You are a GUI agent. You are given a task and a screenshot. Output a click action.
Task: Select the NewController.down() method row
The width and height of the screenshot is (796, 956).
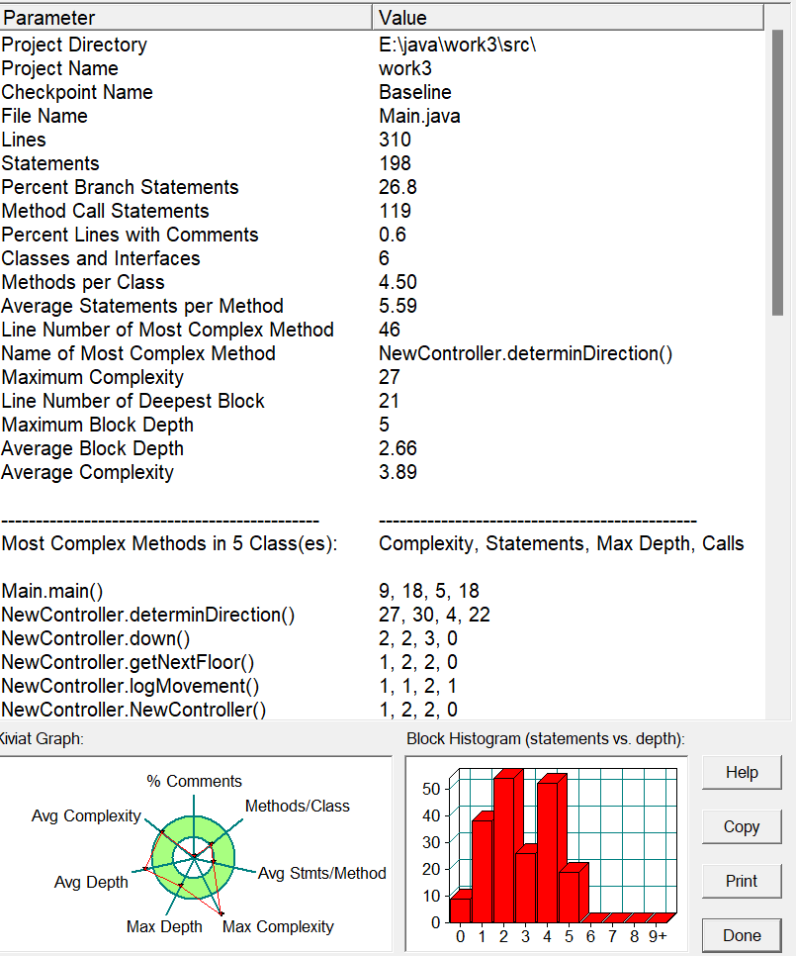tap(383, 639)
